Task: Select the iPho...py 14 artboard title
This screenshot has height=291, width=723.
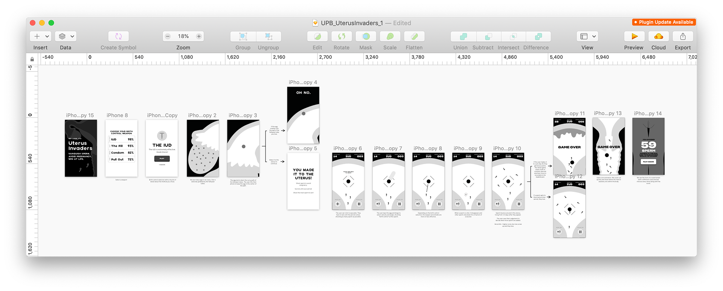Action: click(648, 113)
